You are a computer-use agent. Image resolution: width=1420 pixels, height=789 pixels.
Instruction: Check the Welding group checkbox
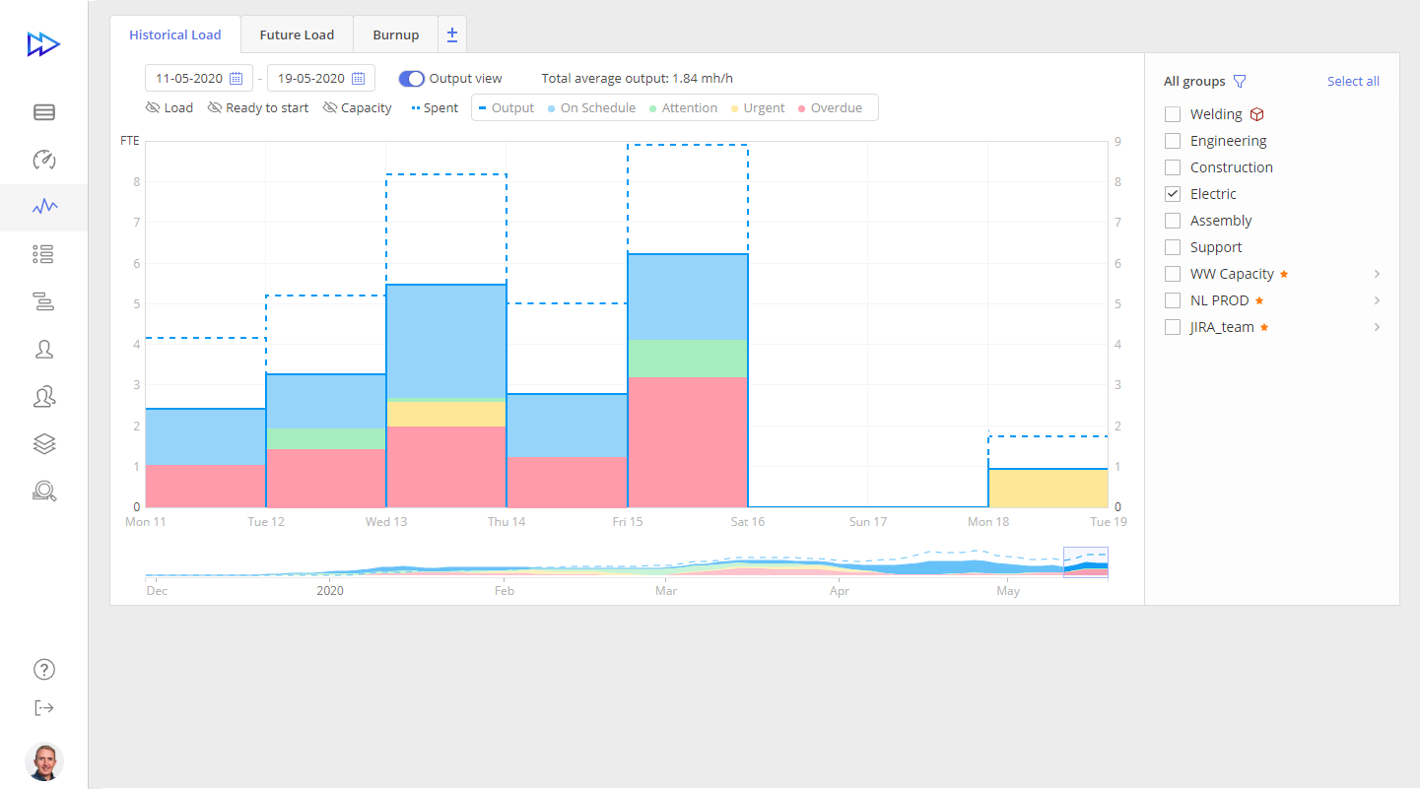pyautogui.click(x=1173, y=114)
